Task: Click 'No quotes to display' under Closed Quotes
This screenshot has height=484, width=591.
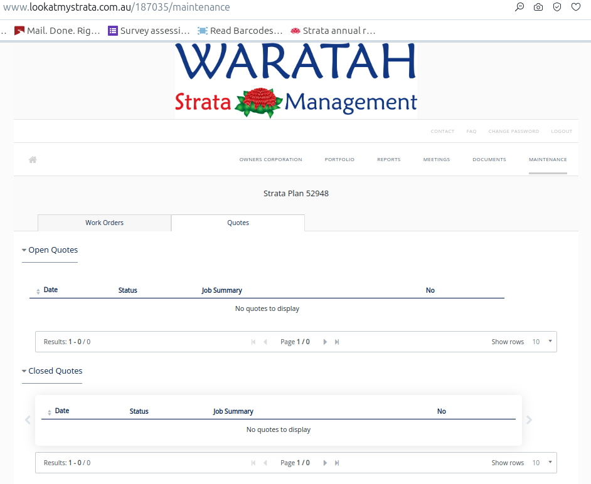Action: pos(279,429)
